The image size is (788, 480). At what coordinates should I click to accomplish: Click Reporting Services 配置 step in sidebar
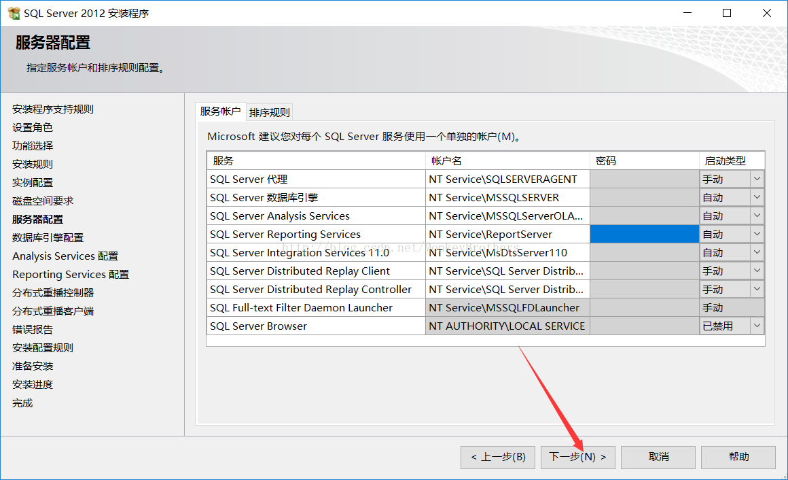[71, 274]
